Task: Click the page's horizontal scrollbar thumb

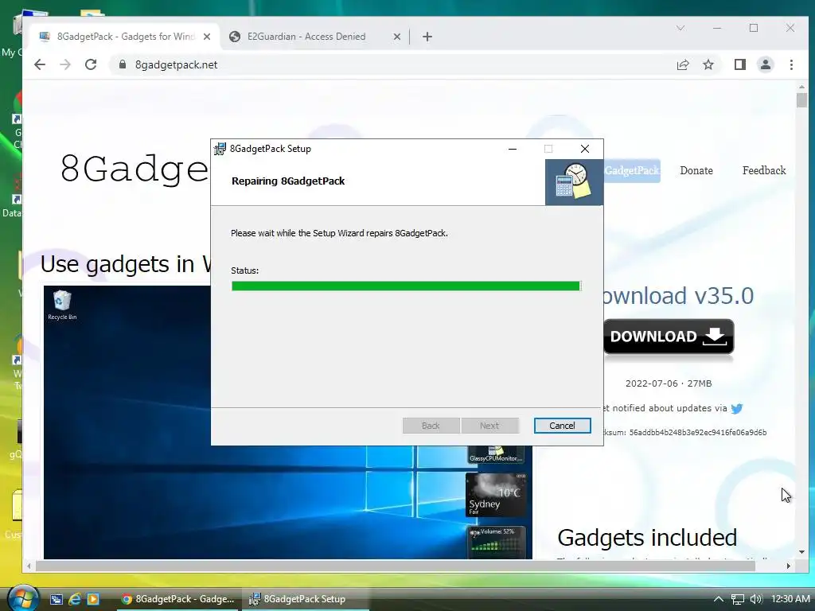Action: (x=395, y=566)
